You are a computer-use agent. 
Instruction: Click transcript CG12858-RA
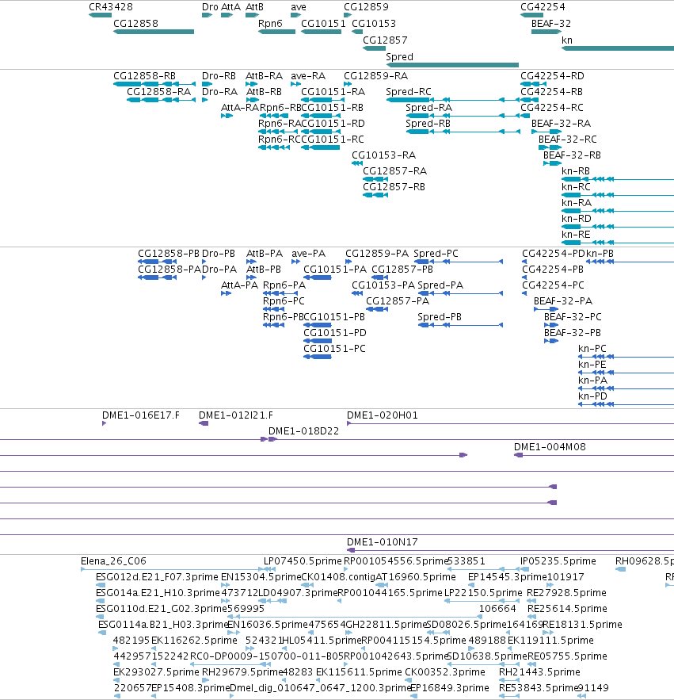click(159, 92)
